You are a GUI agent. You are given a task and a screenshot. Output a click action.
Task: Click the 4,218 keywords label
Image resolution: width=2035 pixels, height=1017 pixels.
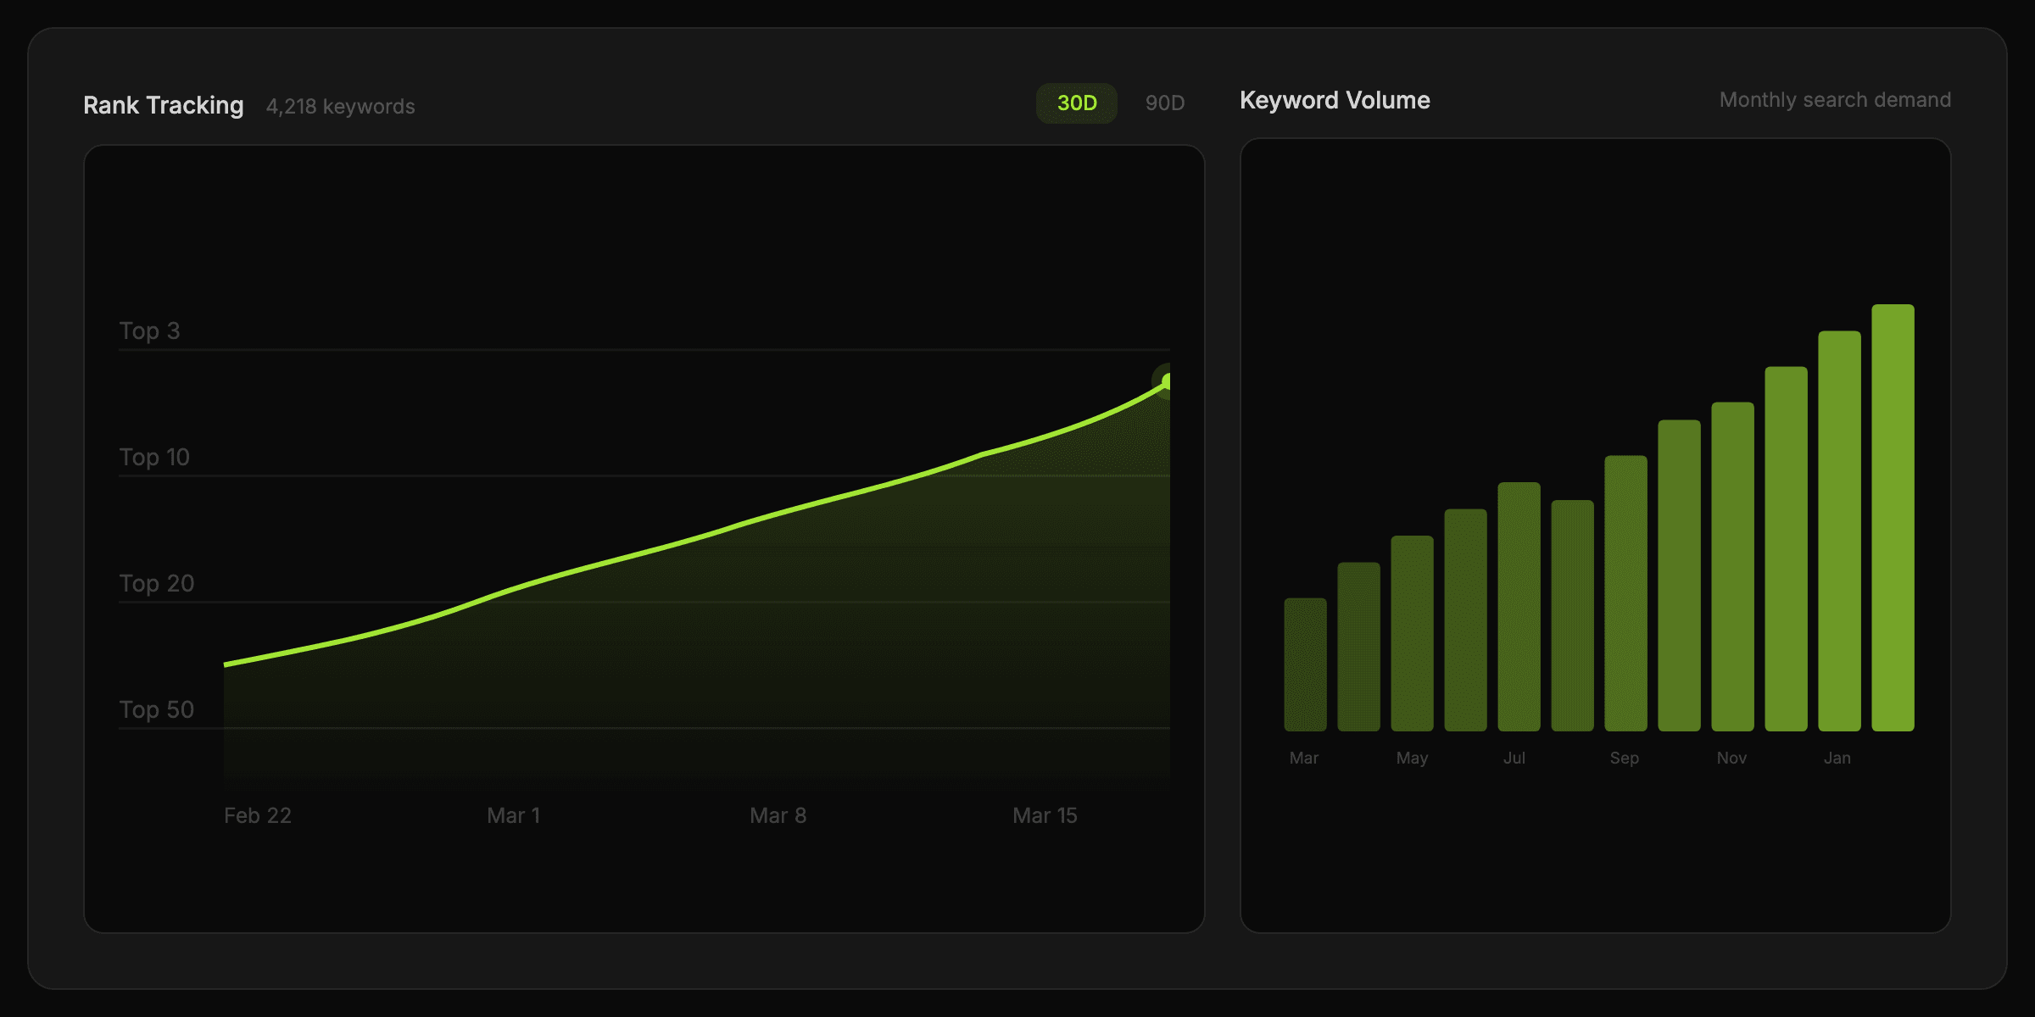click(340, 106)
